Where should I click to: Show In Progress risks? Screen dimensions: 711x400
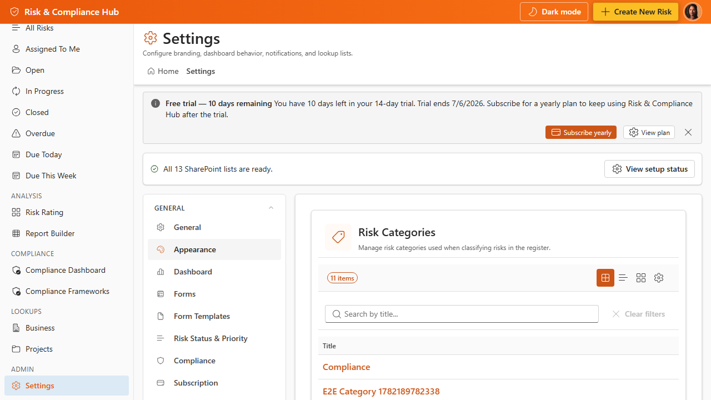67,91
